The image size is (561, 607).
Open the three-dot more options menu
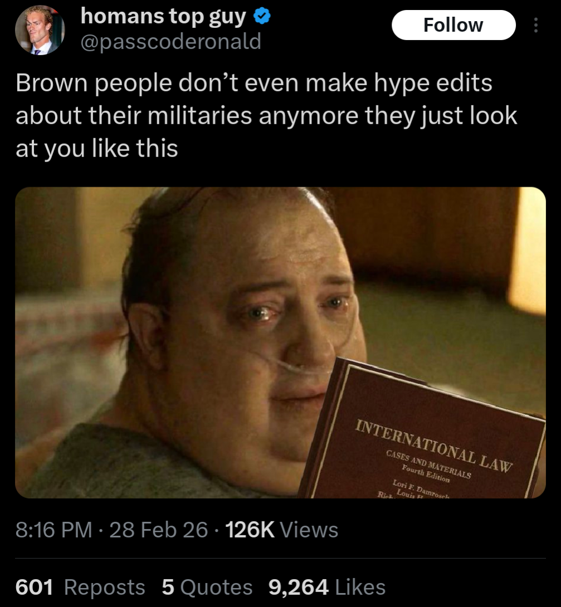536,25
